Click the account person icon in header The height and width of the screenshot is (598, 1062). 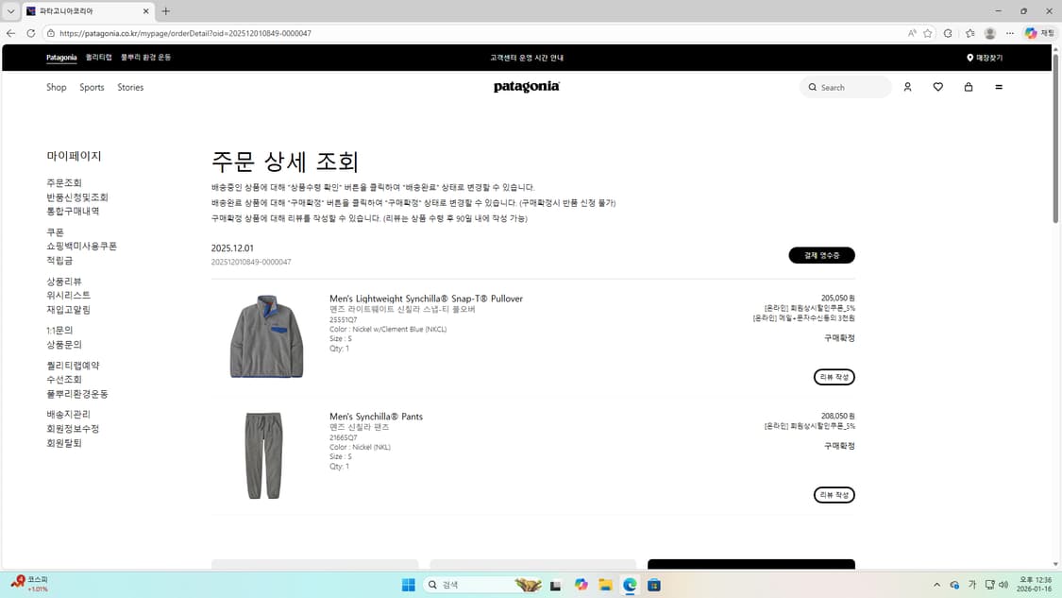pos(907,87)
